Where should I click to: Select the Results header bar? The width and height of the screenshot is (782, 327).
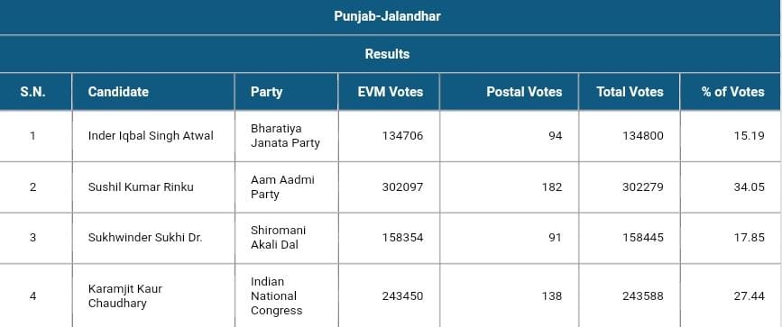(387, 54)
